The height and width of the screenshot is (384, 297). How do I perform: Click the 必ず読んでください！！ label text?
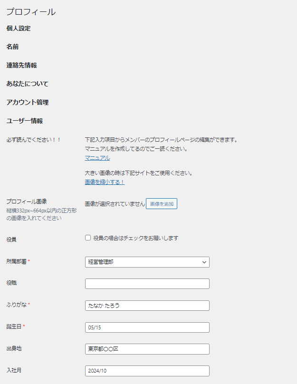pyautogui.click(x=33, y=140)
